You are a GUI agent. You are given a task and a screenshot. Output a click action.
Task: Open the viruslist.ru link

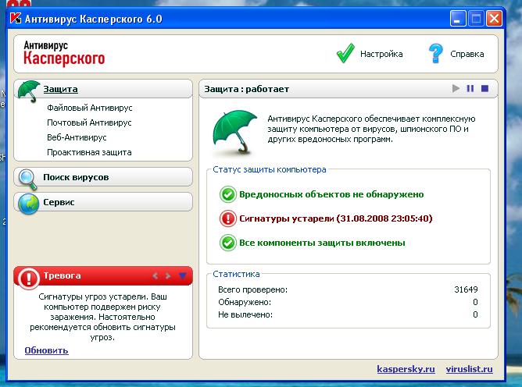click(x=470, y=369)
